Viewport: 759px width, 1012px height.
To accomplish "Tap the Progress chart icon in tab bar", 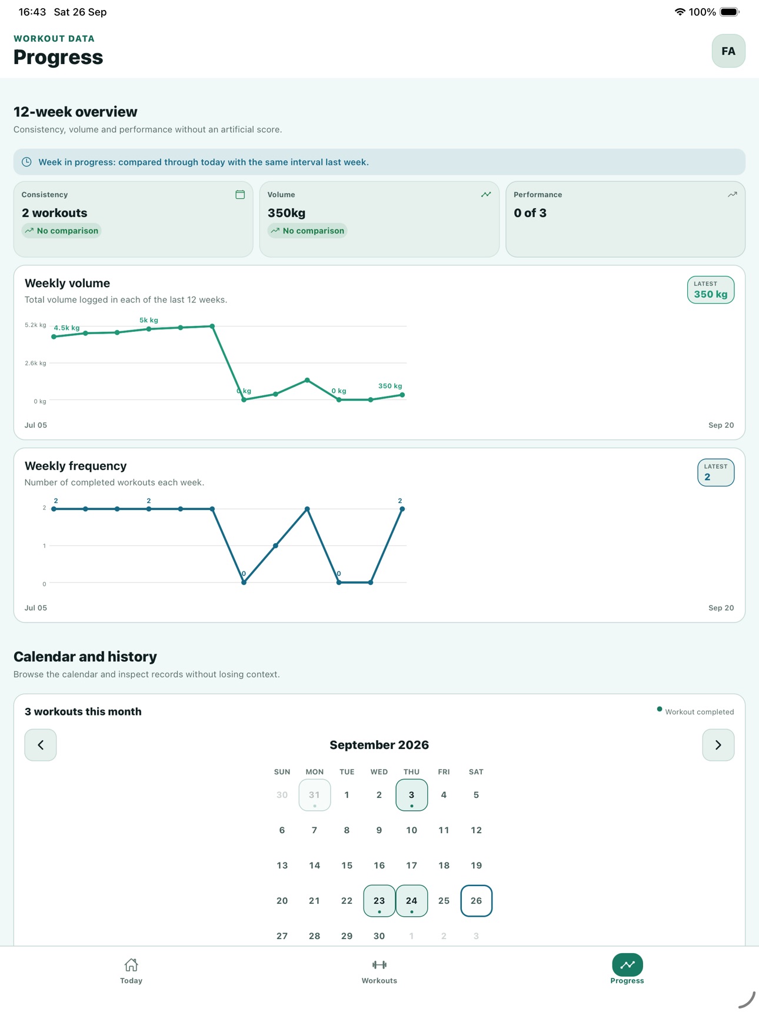I will pos(627,965).
